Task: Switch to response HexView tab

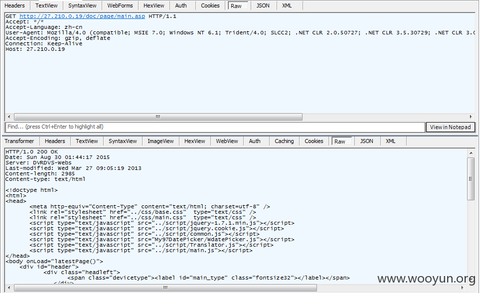Action: point(195,141)
